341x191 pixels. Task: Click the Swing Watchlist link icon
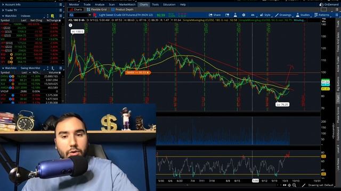52,68
